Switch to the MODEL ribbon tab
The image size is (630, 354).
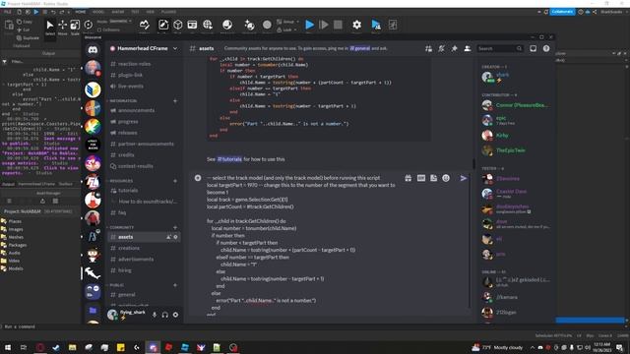[x=98, y=12]
